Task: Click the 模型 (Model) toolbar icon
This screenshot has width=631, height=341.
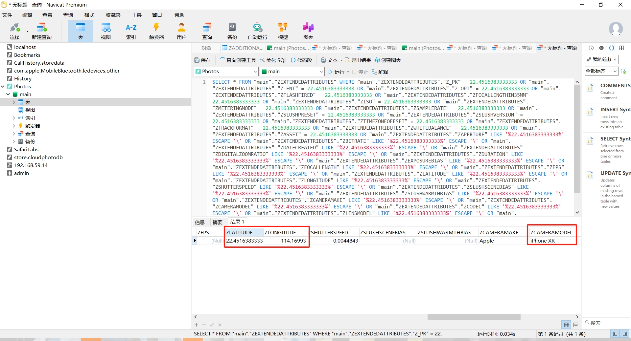Action: point(283,31)
